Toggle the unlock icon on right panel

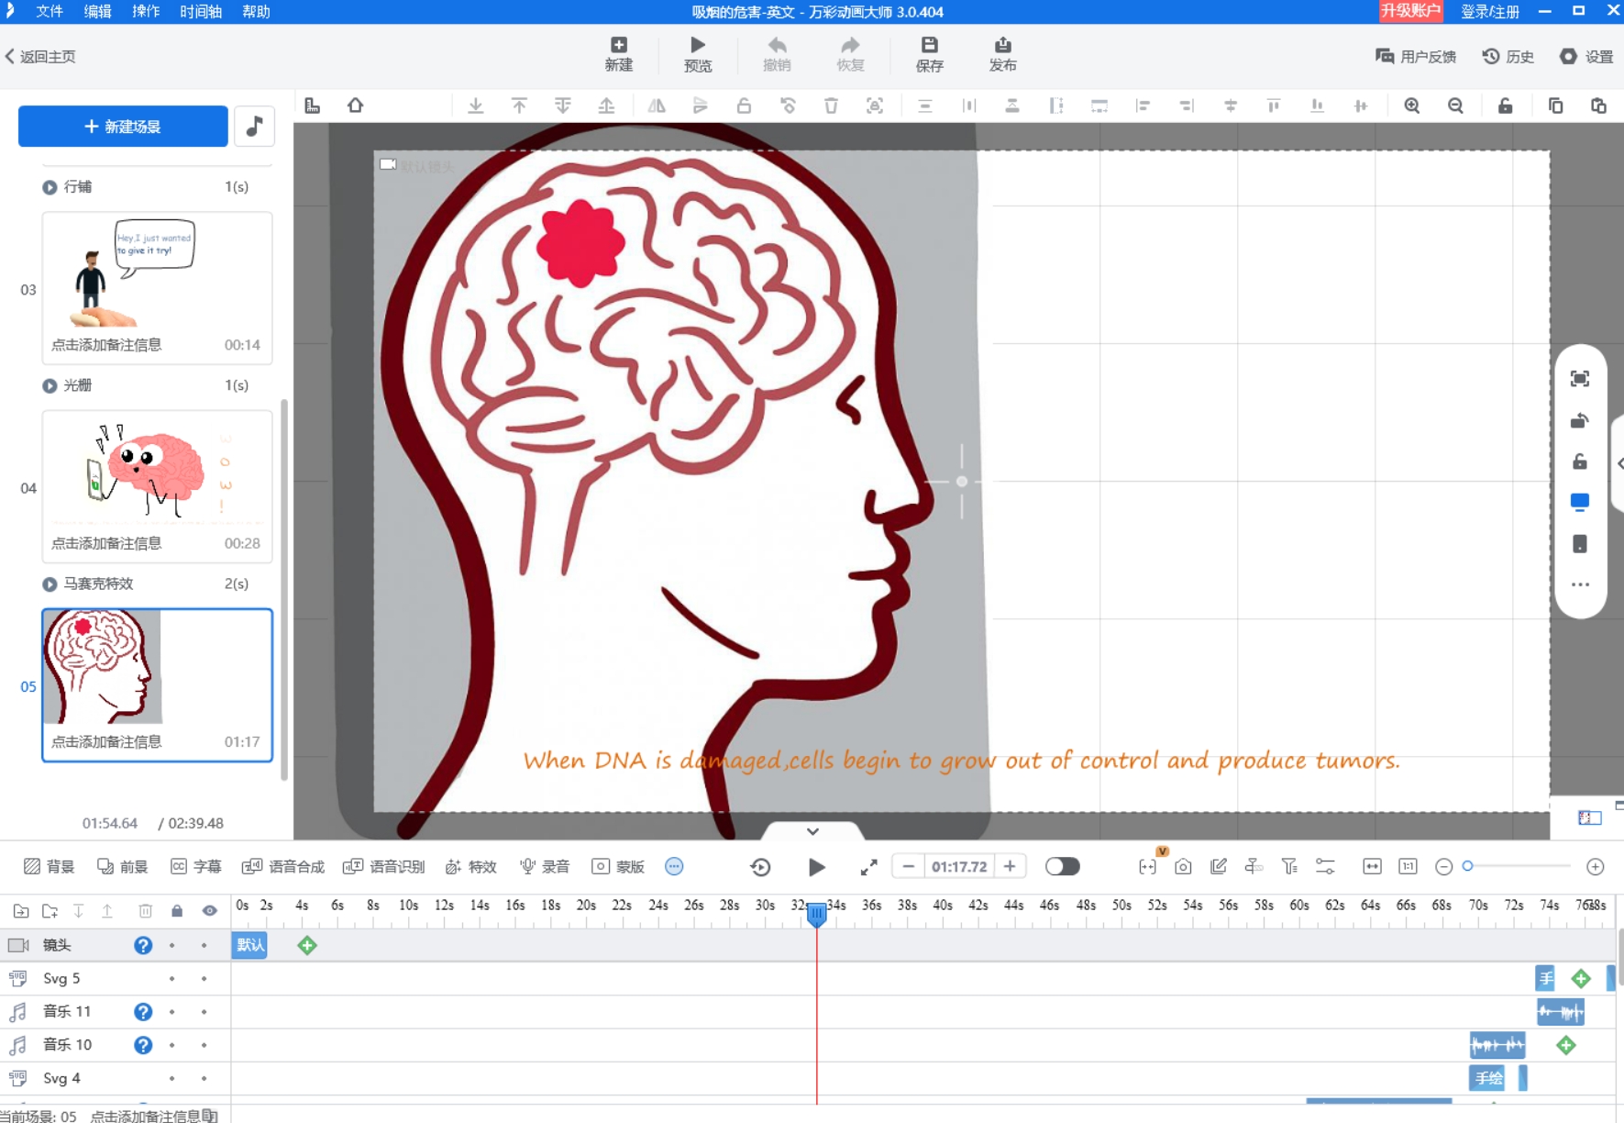tap(1579, 461)
